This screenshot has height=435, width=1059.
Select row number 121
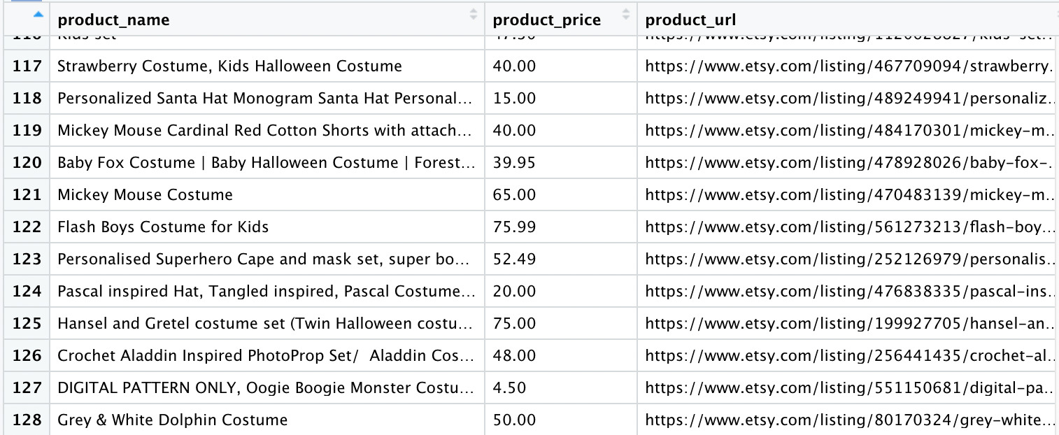coord(27,195)
